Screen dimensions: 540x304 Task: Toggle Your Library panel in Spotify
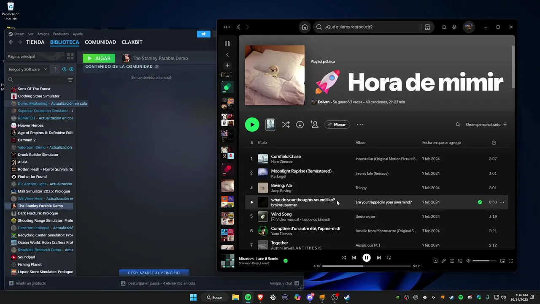[227, 43]
